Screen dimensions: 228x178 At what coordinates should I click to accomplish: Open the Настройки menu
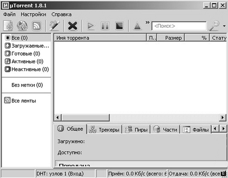point(34,14)
